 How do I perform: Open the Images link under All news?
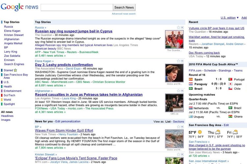[6, 120]
